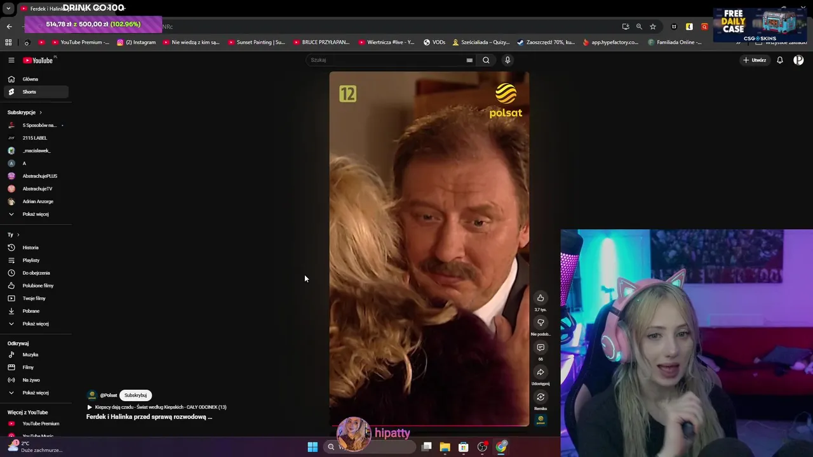The height and width of the screenshot is (457, 813).
Task: Open Shorts in the sidebar
Action: (x=36, y=92)
